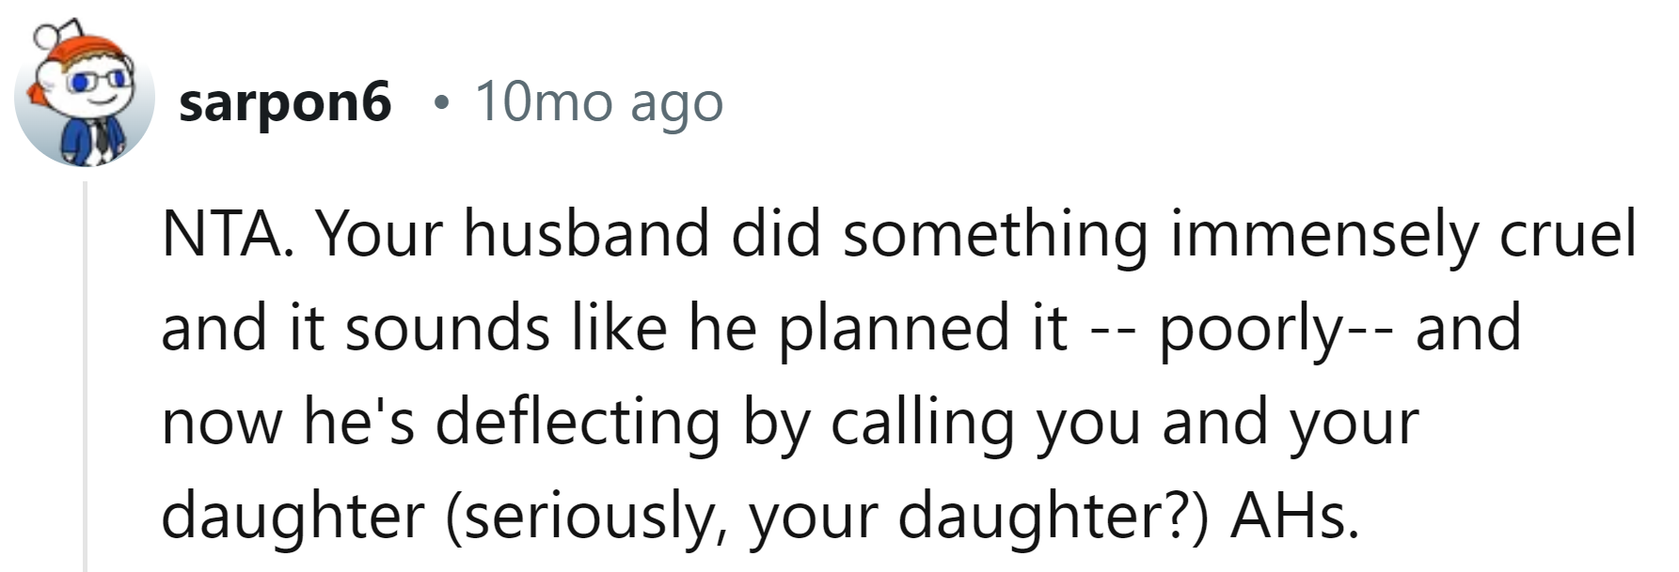This screenshot has height=572, width=1679.
Task: Click the word "sounds" in the second line
Action: tap(448, 328)
